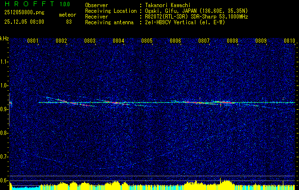Click the 1.1 frequency axis label
299x190 pixels.
(x=4, y=62)
